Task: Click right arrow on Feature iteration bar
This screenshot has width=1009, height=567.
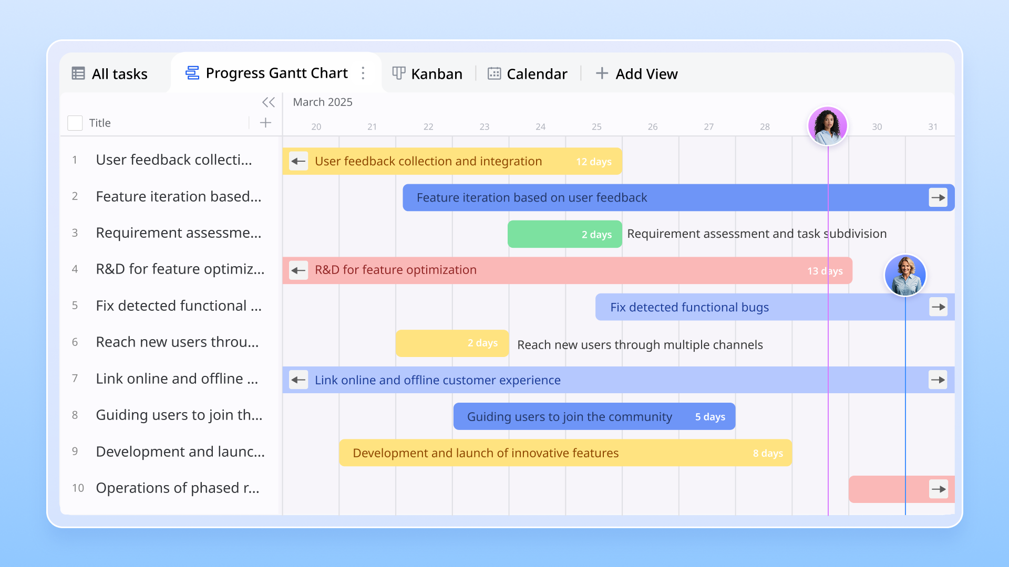Action: pyautogui.click(x=938, y=198)
